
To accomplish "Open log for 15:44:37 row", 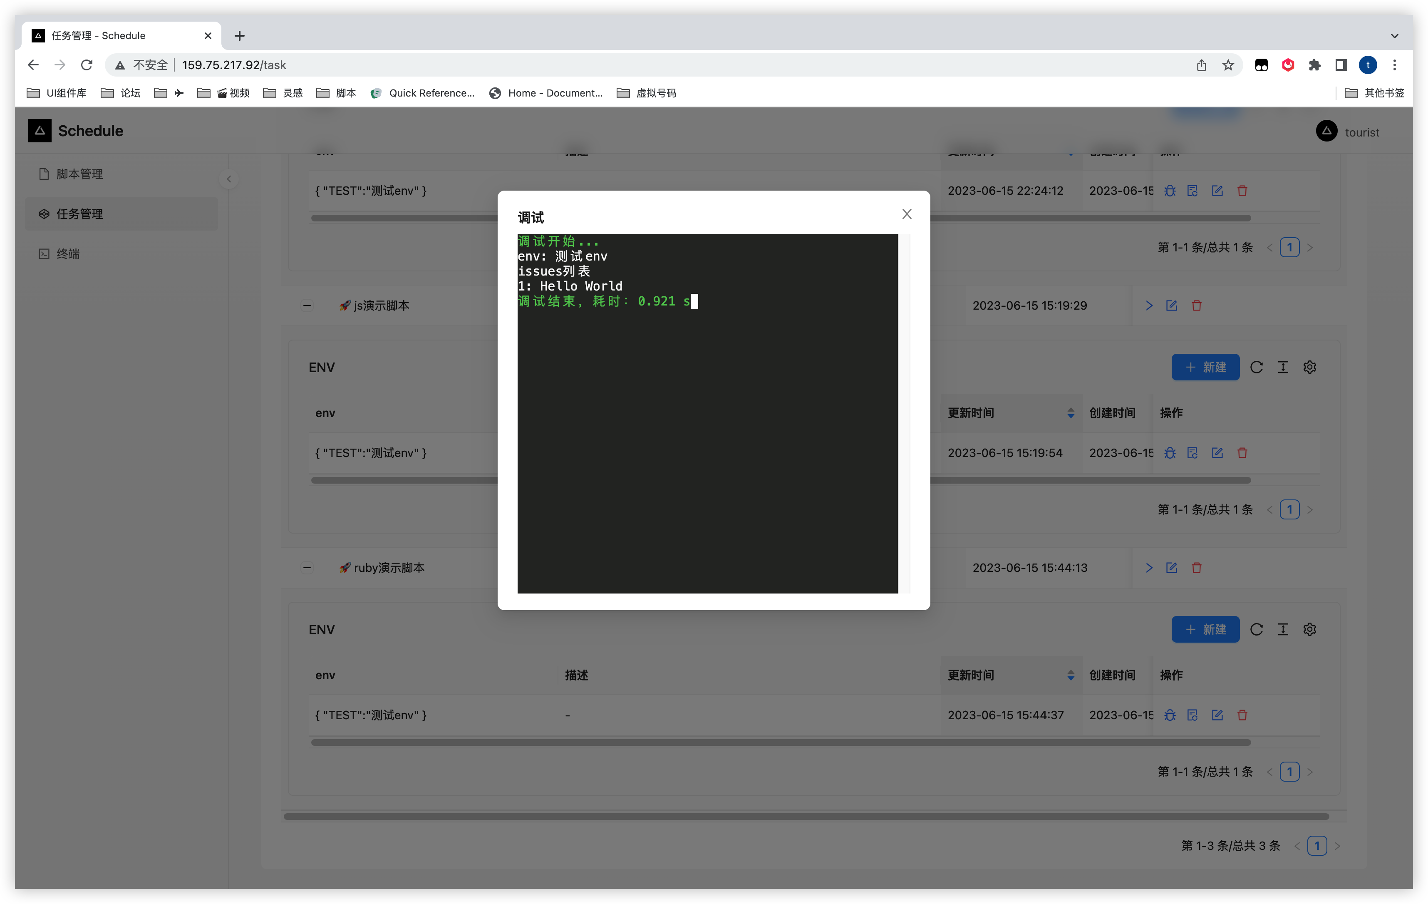I will coord(1192,715).
